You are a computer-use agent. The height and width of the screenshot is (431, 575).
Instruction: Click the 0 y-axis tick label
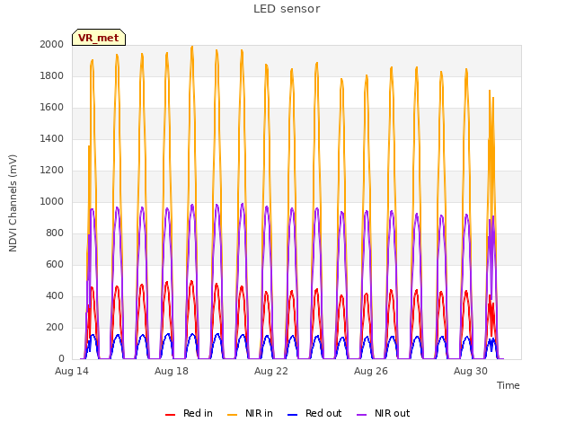coord(61,359)
